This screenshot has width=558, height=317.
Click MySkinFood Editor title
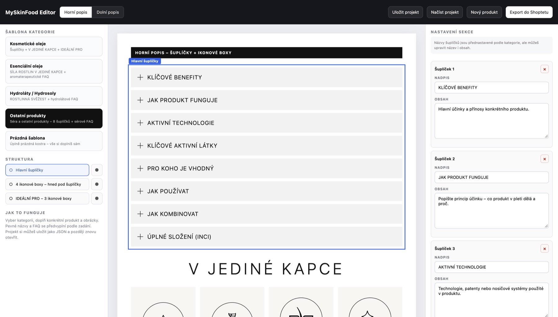(30, 12)
